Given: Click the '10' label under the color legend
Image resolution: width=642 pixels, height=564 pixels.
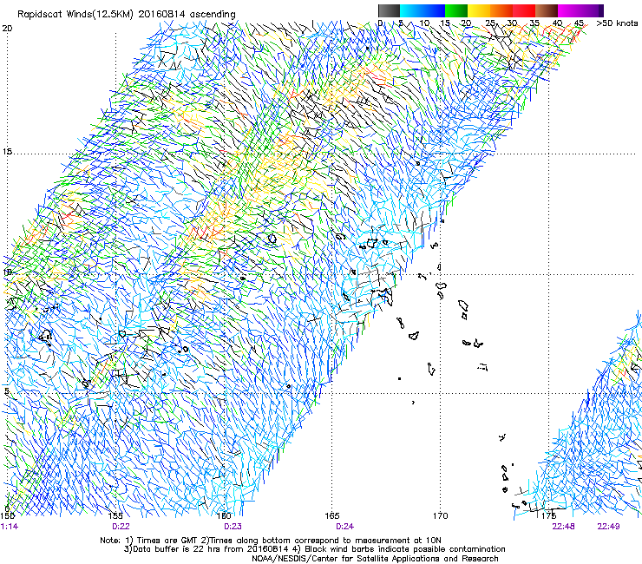Looking at the screenshot, I should click(x=424, y=23).
